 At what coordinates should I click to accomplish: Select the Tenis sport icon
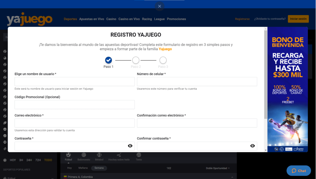pyautogui.click(x=139, y=155)
